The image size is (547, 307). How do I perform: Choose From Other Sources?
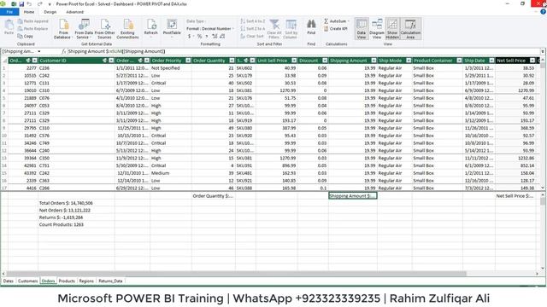click(x=104, y=28)
